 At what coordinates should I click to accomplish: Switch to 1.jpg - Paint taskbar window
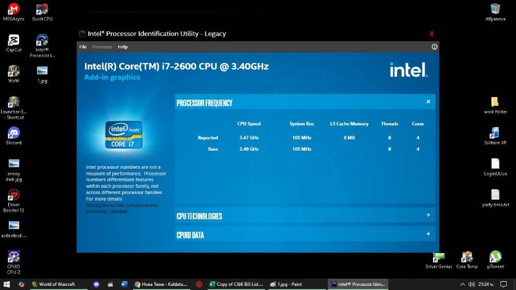tap(286, 284)
